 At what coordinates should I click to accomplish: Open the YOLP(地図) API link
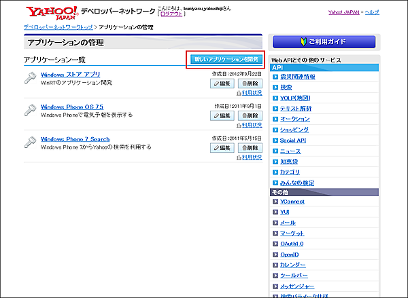pyautogui.click(x=295, y=98)
